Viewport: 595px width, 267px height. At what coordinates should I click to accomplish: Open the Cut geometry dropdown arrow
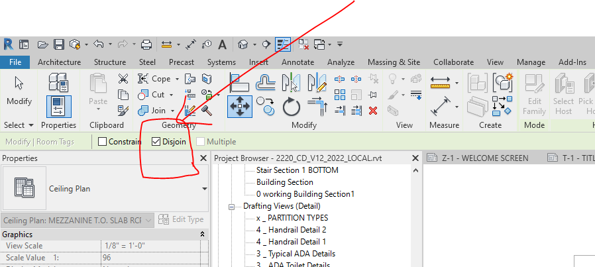point(171,95)
